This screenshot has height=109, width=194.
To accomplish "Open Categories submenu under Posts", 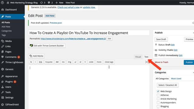I will 7,31.
